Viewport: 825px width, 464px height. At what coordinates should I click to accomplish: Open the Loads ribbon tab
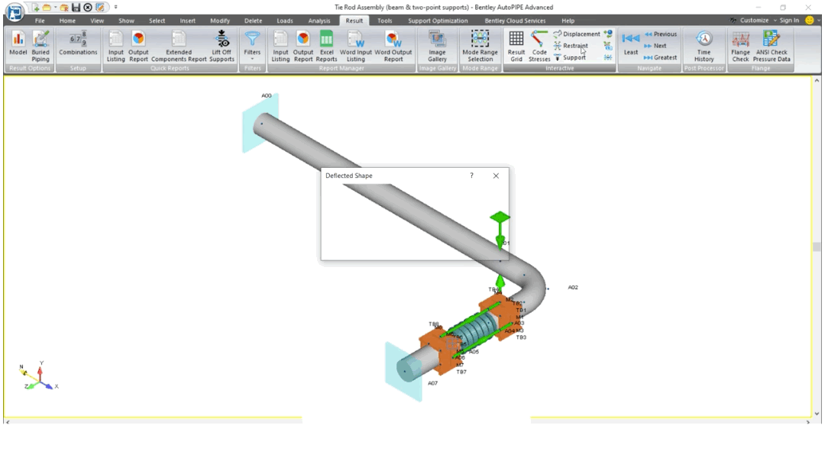pos(284,21)
